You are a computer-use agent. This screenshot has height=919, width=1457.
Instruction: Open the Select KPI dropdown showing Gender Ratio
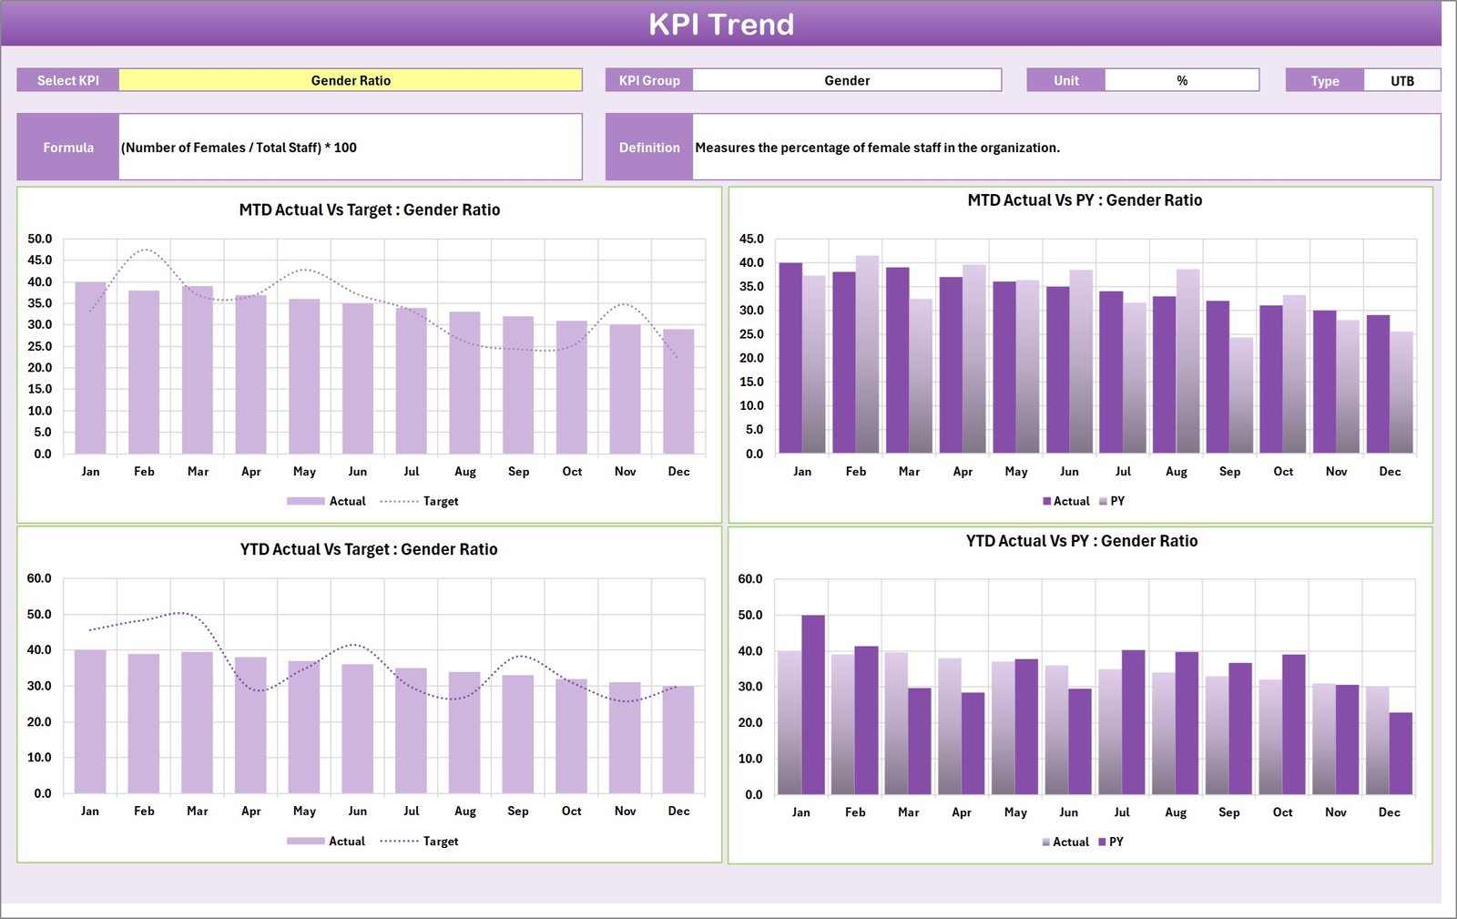tap(352, 80)
